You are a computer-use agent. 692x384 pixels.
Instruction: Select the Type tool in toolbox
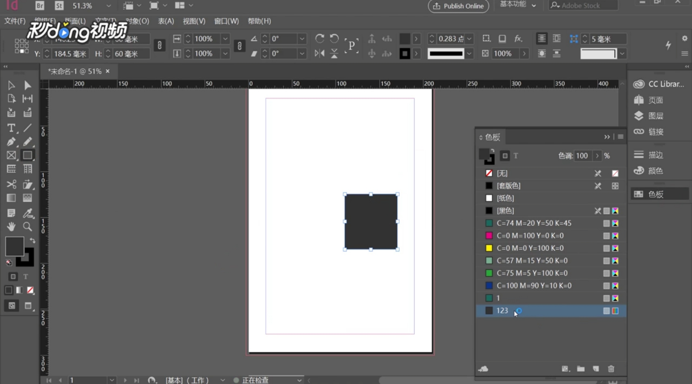11,128
